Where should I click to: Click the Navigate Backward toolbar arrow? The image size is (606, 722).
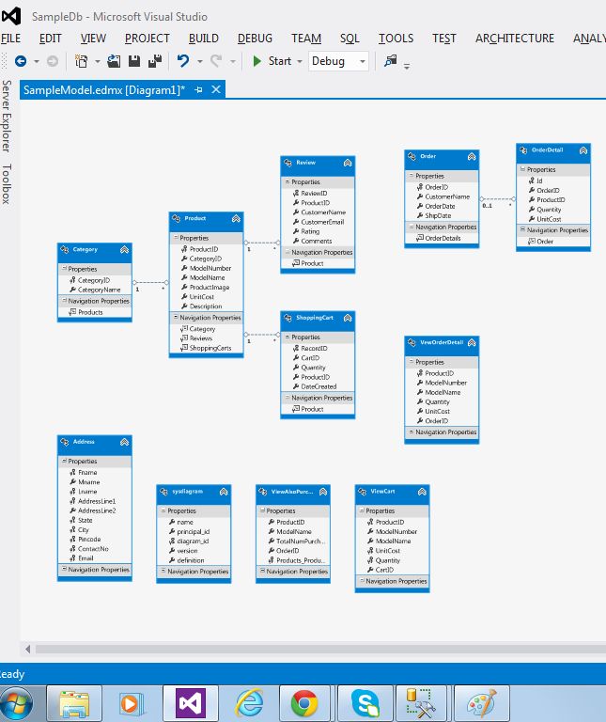pos(21,61)
